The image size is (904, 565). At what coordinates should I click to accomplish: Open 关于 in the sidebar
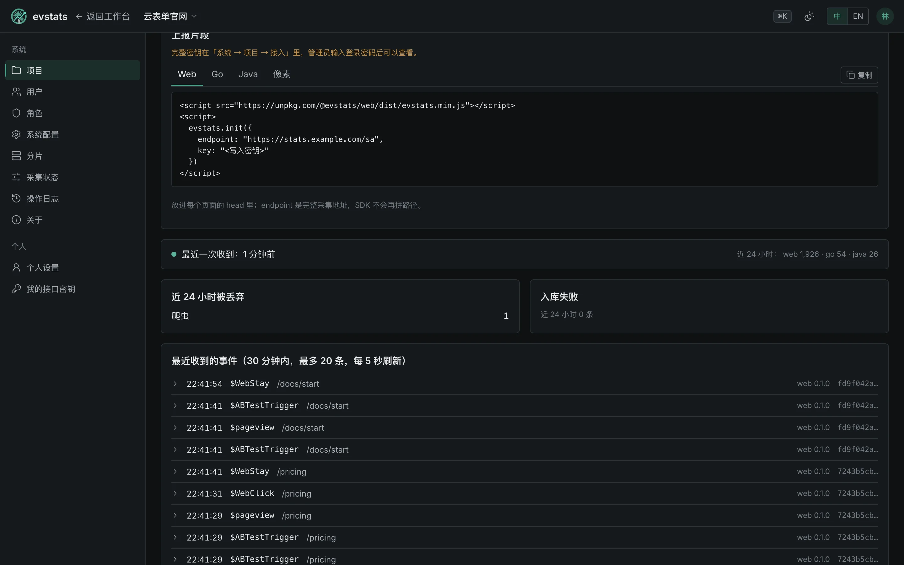[73, 220]
